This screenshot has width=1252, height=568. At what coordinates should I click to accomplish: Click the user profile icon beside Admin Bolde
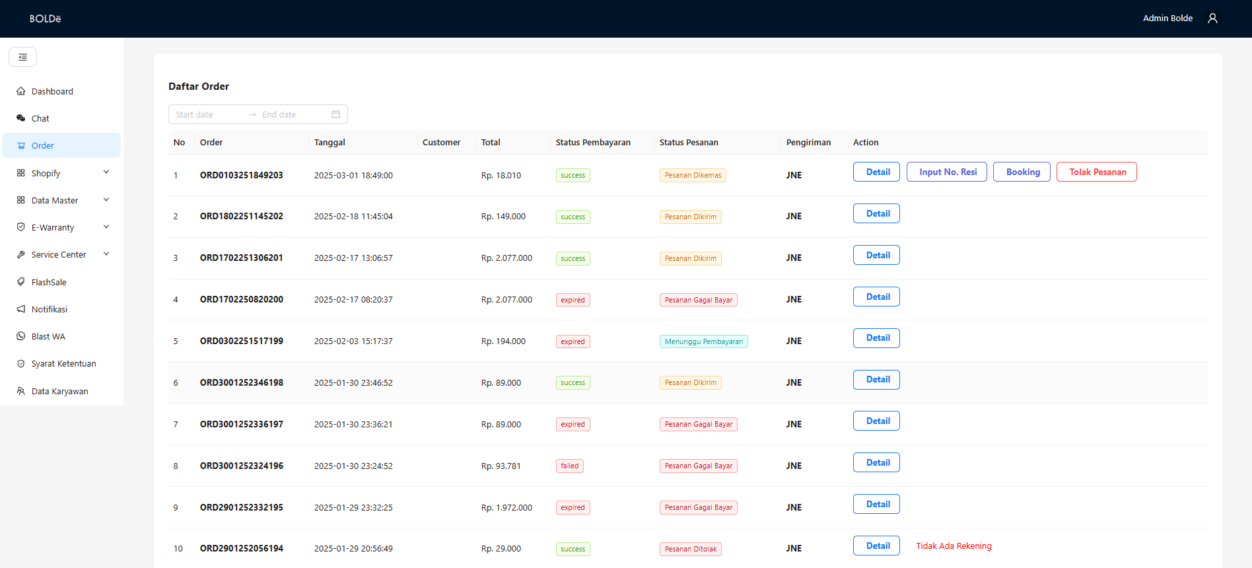click(1212, 18)
